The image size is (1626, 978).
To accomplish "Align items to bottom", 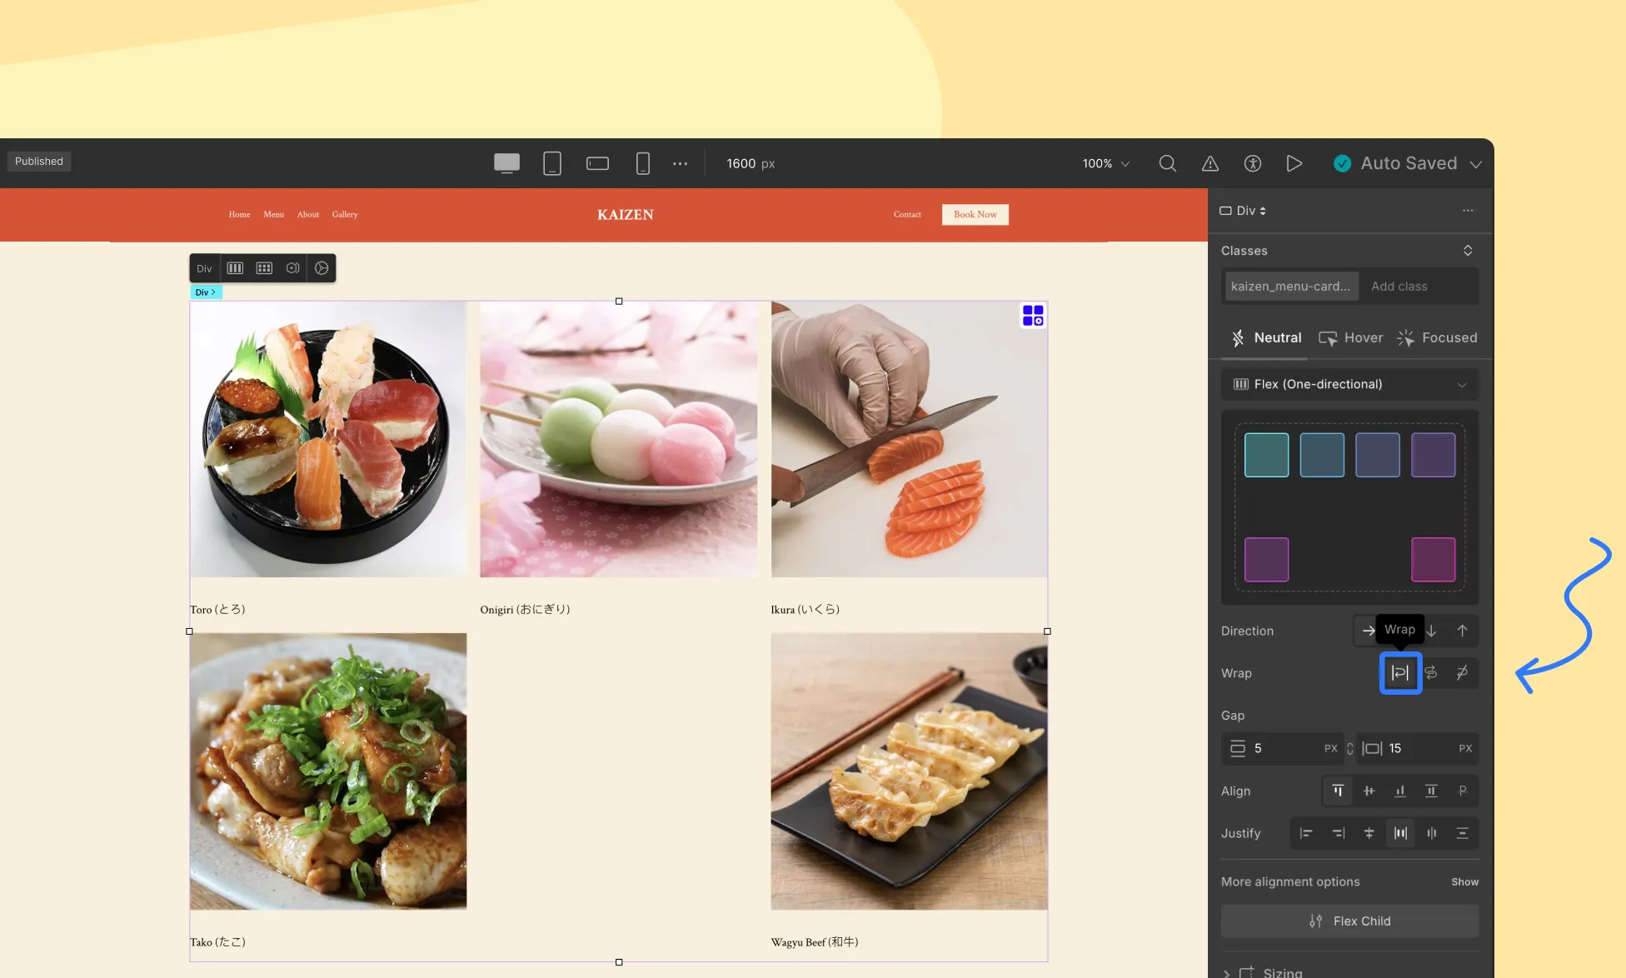I will 1400,791.
